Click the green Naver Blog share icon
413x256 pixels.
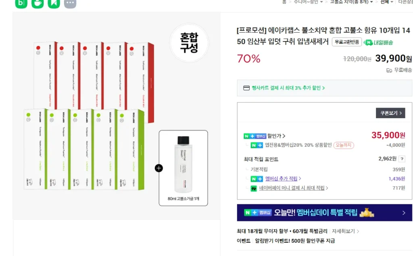[x=21, y=3]
